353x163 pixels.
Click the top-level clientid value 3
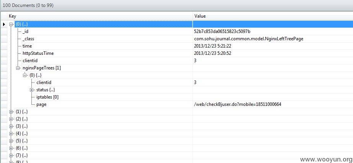point(195,61)
